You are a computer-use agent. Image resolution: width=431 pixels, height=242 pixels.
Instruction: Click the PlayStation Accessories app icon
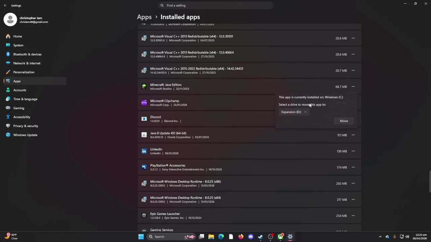point(144,167)
